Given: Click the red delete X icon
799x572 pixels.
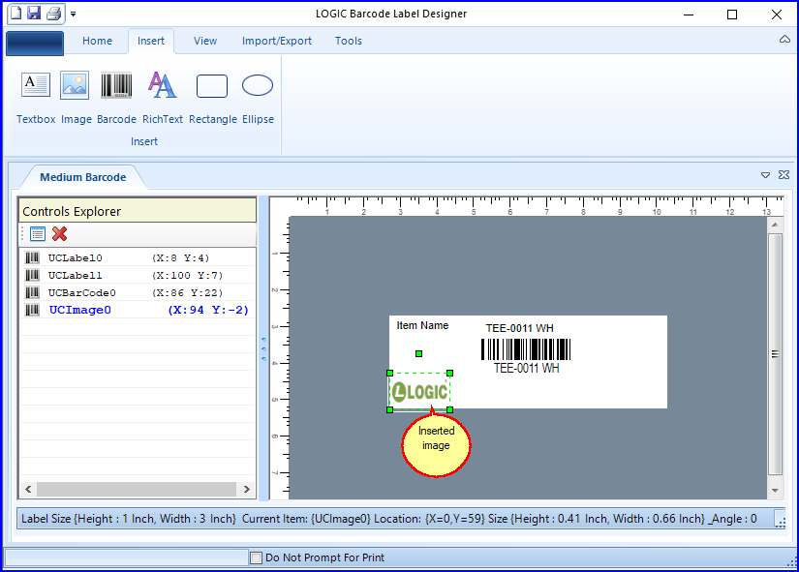Looking at the screenshot, I should [x=60, y=234].
